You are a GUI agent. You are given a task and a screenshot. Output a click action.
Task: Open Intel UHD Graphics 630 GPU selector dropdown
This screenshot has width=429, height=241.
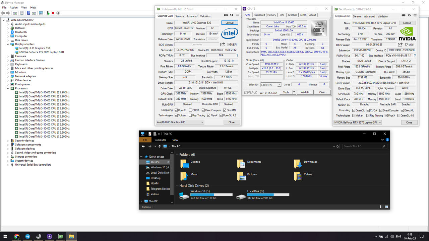point(180,122)
